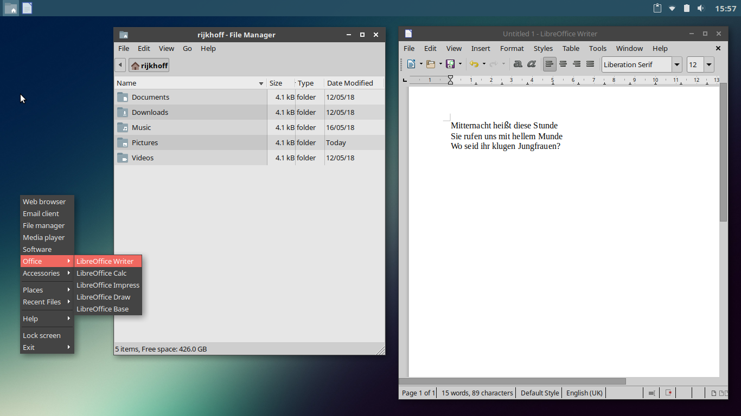Click the Writer vertical scrollbar
Viewport: 741px width, 416px height.
(723, 152)
